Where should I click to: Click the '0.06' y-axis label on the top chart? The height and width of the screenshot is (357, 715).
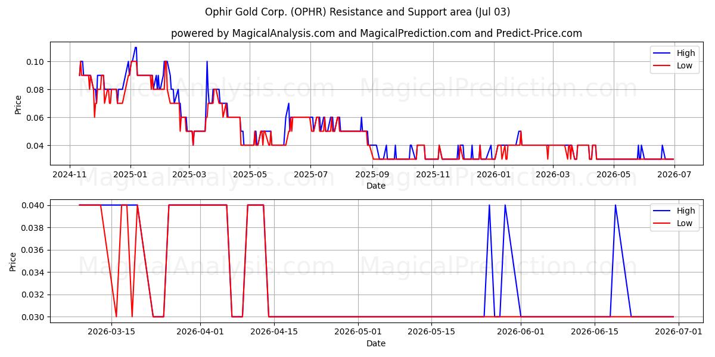(36, 118)
